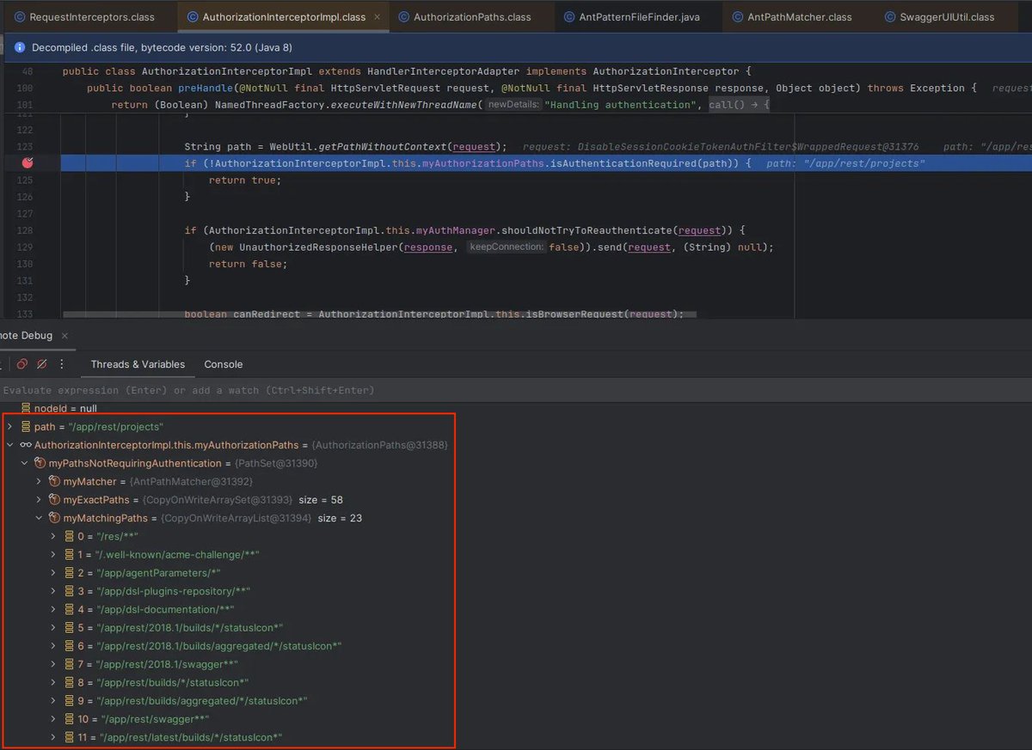Click the field icon beside myMatcher
Viewport: 1032px width, 750px height.
[x=54, y=481]
